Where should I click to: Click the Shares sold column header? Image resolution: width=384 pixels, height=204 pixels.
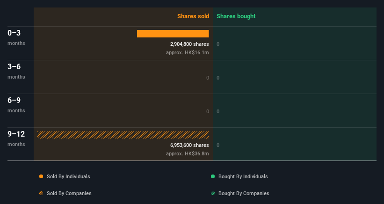[193, 16]
